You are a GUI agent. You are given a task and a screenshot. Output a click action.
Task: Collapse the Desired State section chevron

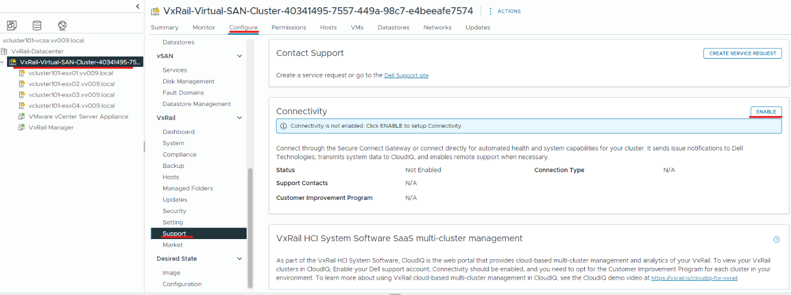[x=239, y=259]
